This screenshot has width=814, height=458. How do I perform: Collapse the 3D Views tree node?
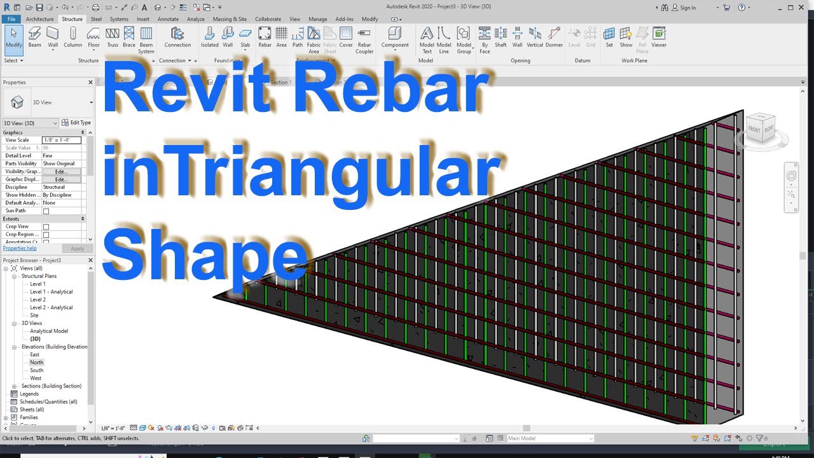[14, 323]
